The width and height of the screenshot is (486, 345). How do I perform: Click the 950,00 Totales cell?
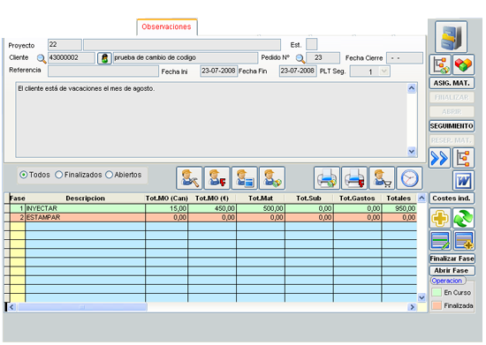click(x=399, y=208)
